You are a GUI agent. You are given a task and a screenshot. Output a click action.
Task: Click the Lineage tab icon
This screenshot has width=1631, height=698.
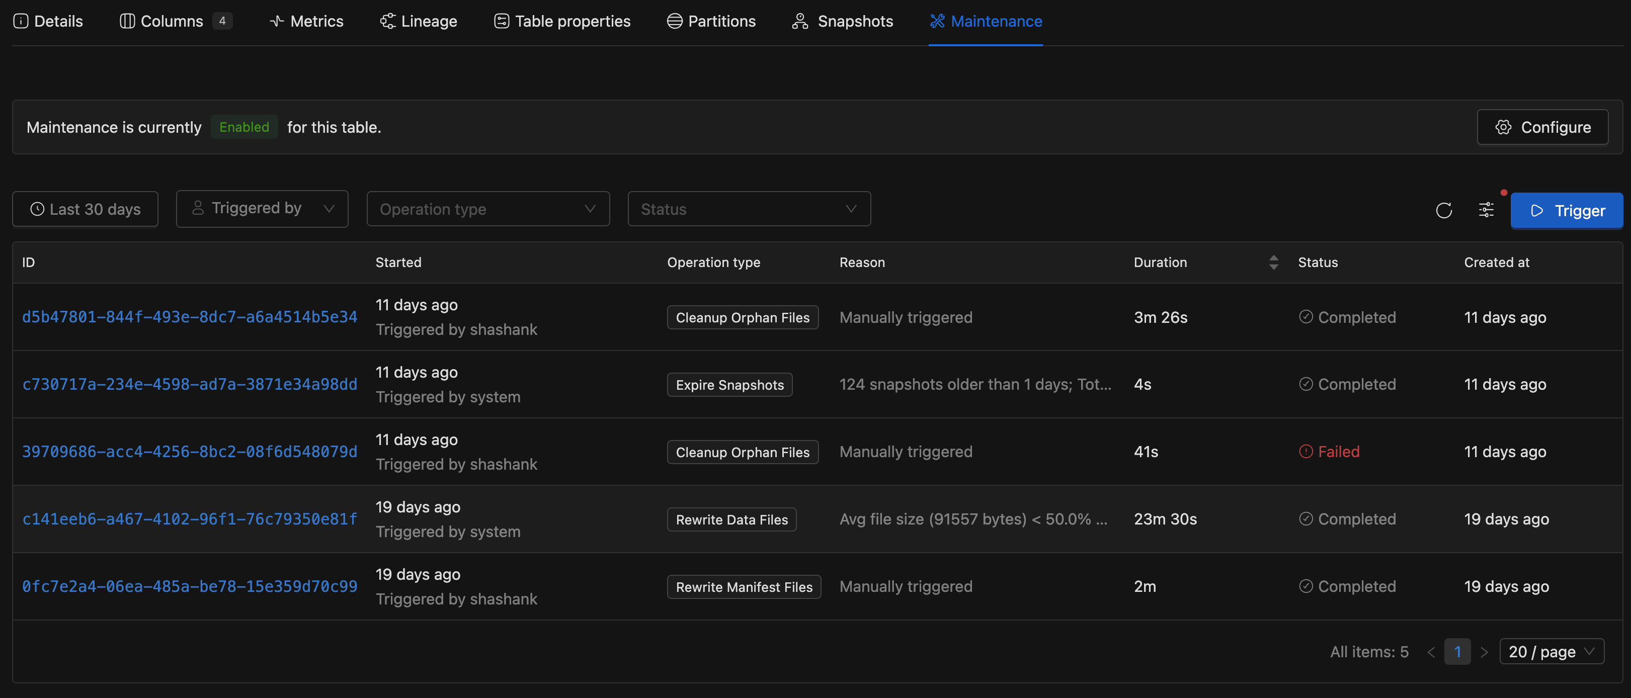coord(387,21)
